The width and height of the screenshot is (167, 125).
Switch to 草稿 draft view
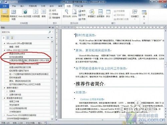(43, 14)
